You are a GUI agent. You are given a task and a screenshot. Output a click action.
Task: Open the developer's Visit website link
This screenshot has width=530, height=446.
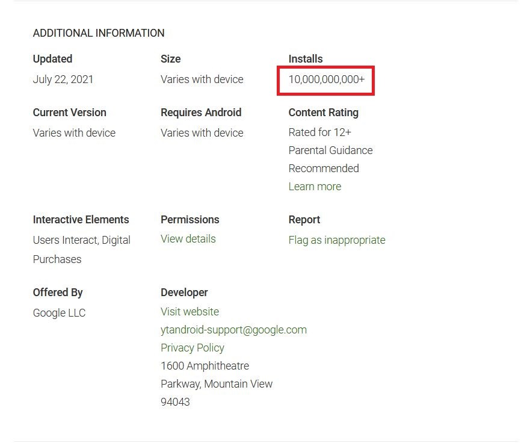pos(190,311)
